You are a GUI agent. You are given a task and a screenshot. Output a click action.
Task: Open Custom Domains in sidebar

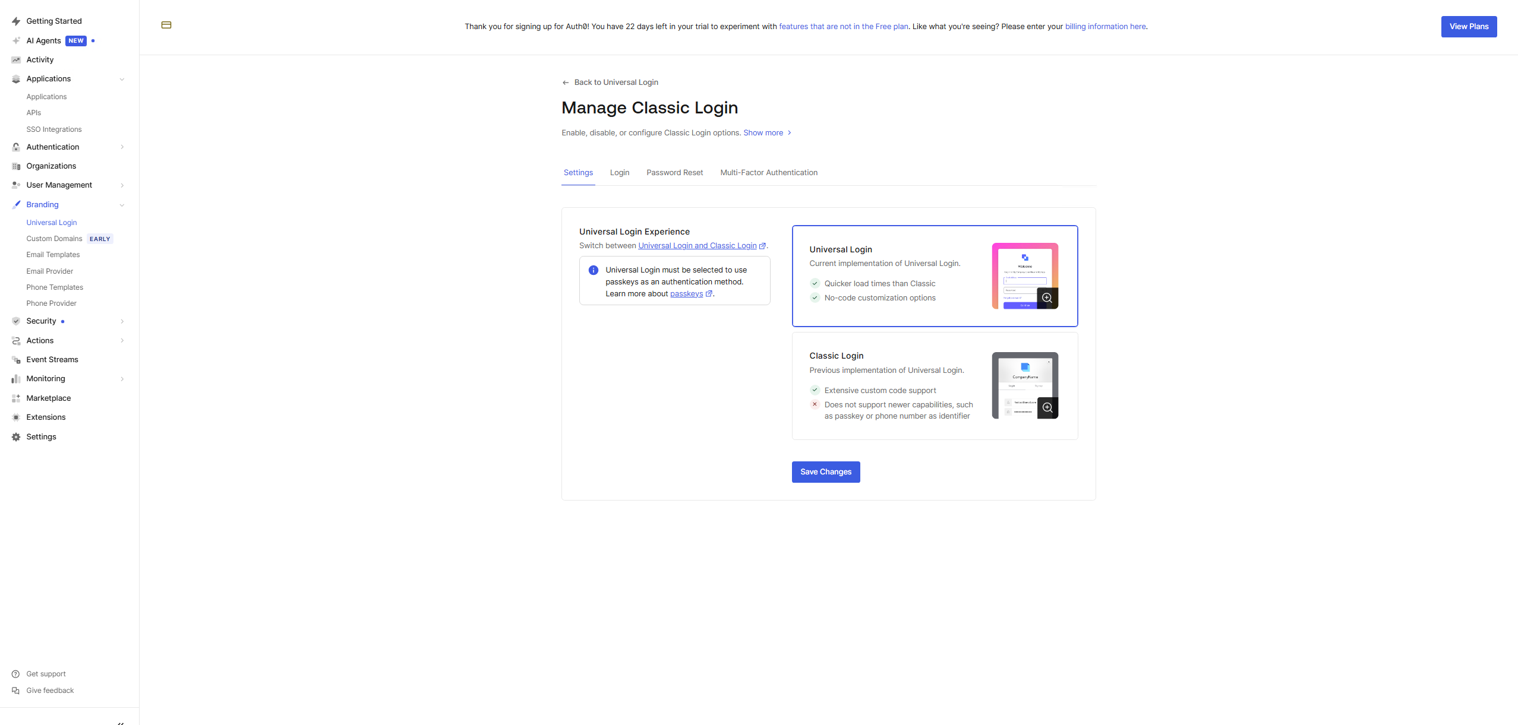[x=54, y=239]
